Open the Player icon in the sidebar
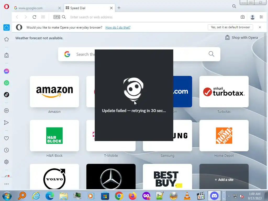 click(7, 111)
